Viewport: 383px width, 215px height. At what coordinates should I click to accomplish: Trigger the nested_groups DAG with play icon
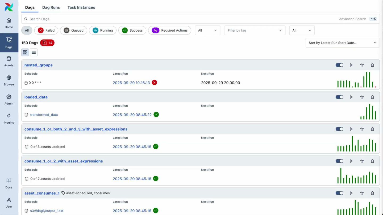click(351, 65)
